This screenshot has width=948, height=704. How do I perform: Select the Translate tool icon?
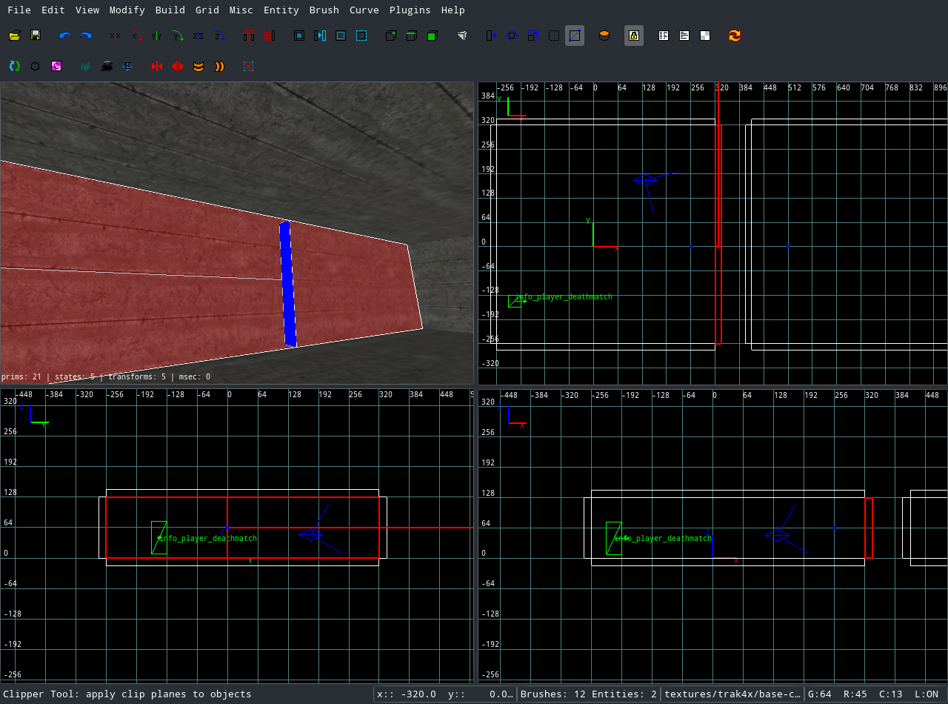492,36
